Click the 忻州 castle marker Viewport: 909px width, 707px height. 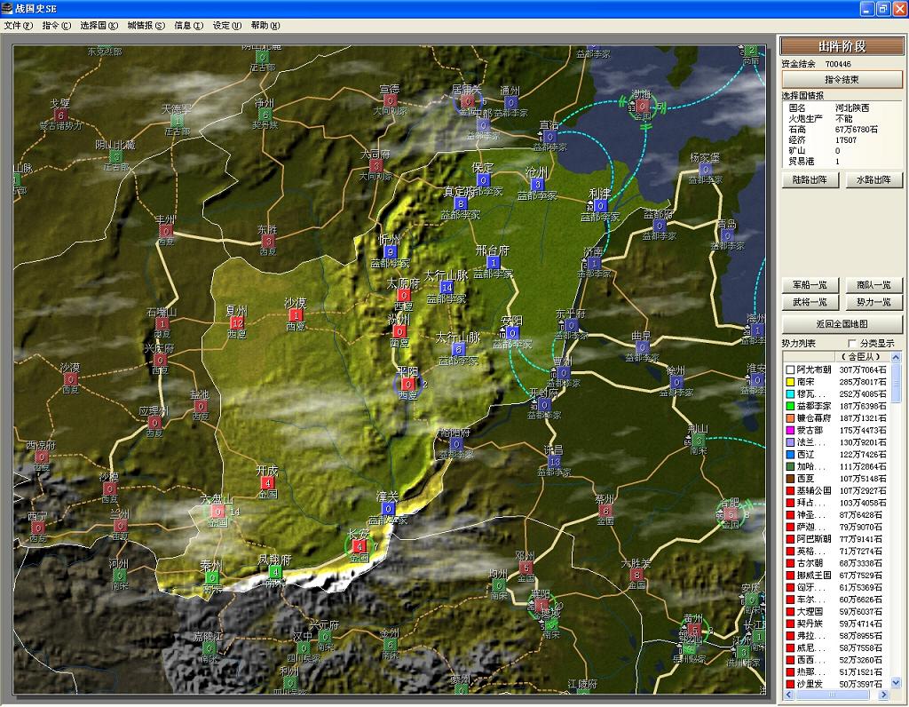pos(390,252)
